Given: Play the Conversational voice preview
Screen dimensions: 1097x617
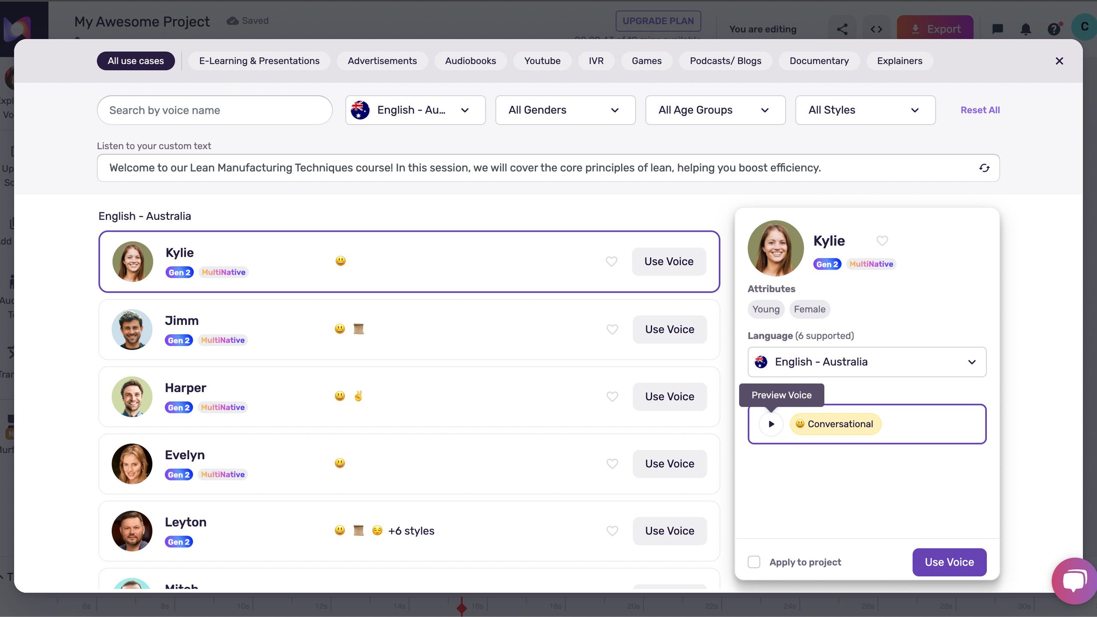Looking at the screenshot, I should click(771, 424).
